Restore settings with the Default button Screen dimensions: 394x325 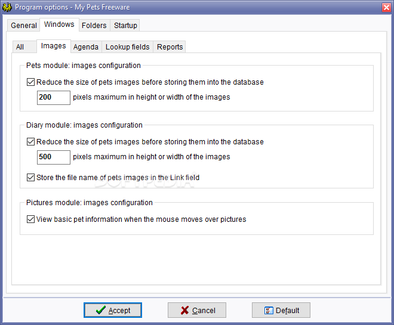click(x=281, y=310)
